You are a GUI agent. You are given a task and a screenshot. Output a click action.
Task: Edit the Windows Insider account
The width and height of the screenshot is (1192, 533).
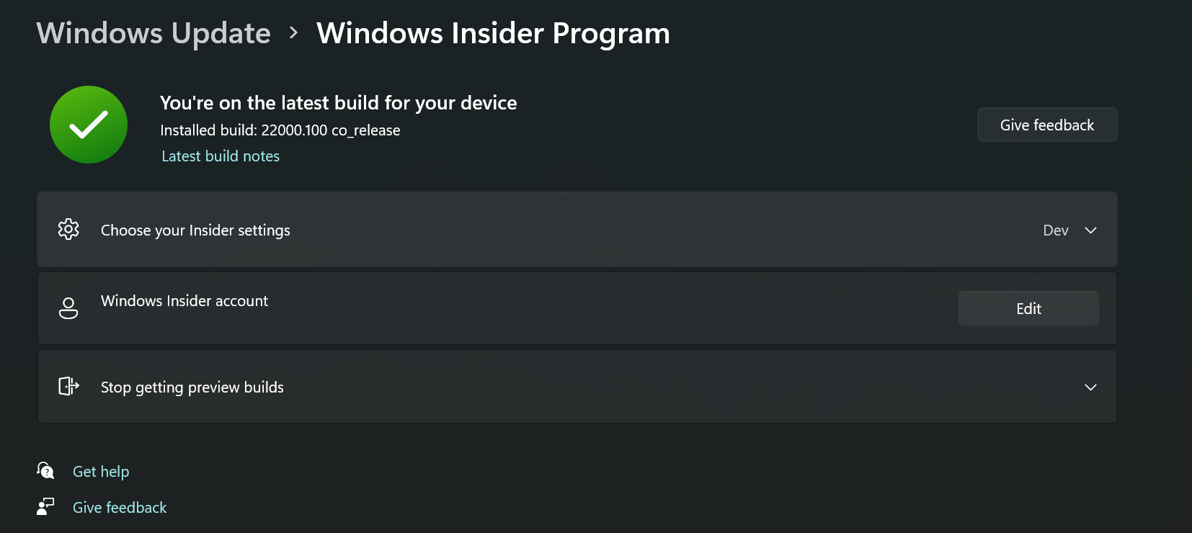click(x=1028, y=308)
